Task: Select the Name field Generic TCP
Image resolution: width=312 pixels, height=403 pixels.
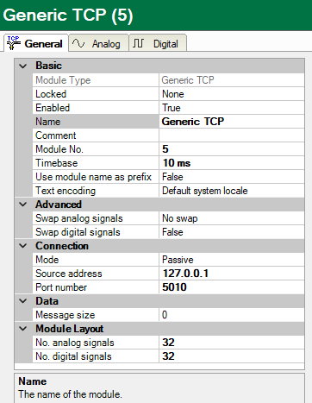Action: (232, 122)
